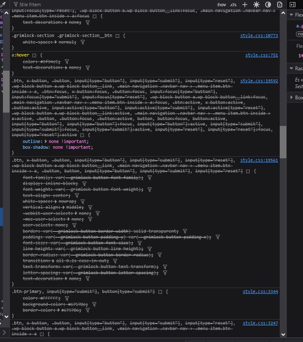Click selector highlighter icon for .grimlock-section__btn rule

(117, 36)
